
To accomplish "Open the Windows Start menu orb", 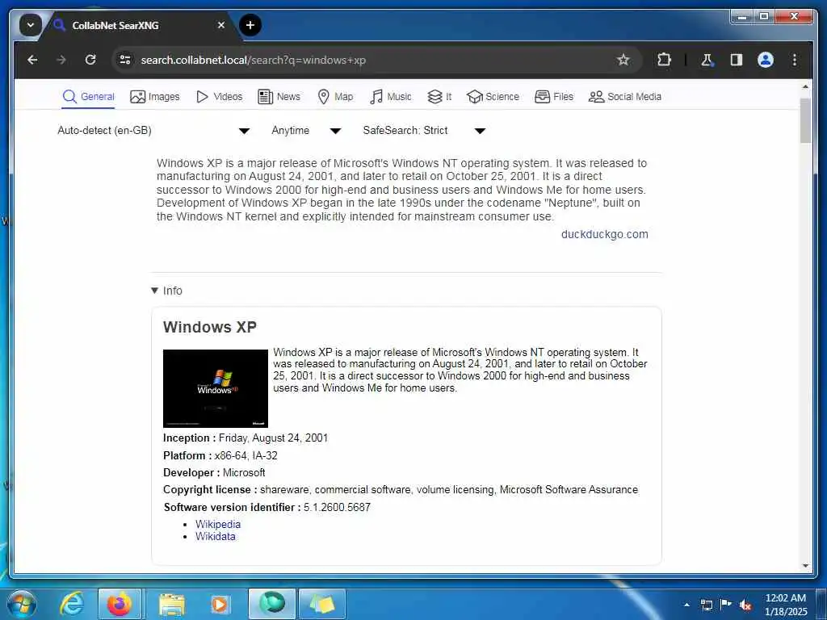I will coord(22,604).
